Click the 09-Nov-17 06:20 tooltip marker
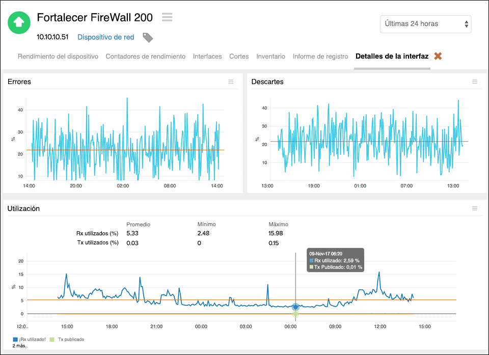Image resolution: width=489 pixels, height=355 pixels. pyautogui.click(x=296, y=307)
